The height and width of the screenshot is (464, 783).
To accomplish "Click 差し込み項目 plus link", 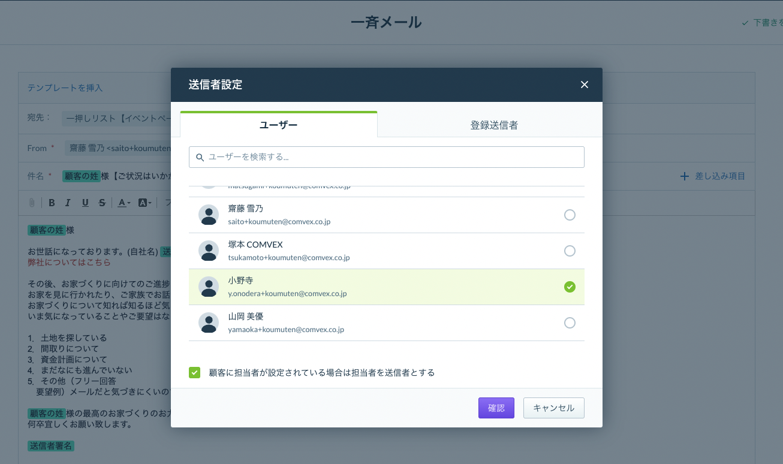I will click(713, 176).
